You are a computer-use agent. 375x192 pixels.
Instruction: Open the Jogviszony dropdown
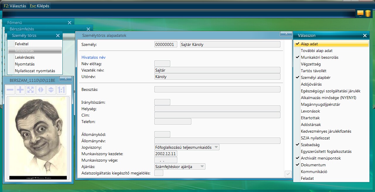(x=216, y=147)
